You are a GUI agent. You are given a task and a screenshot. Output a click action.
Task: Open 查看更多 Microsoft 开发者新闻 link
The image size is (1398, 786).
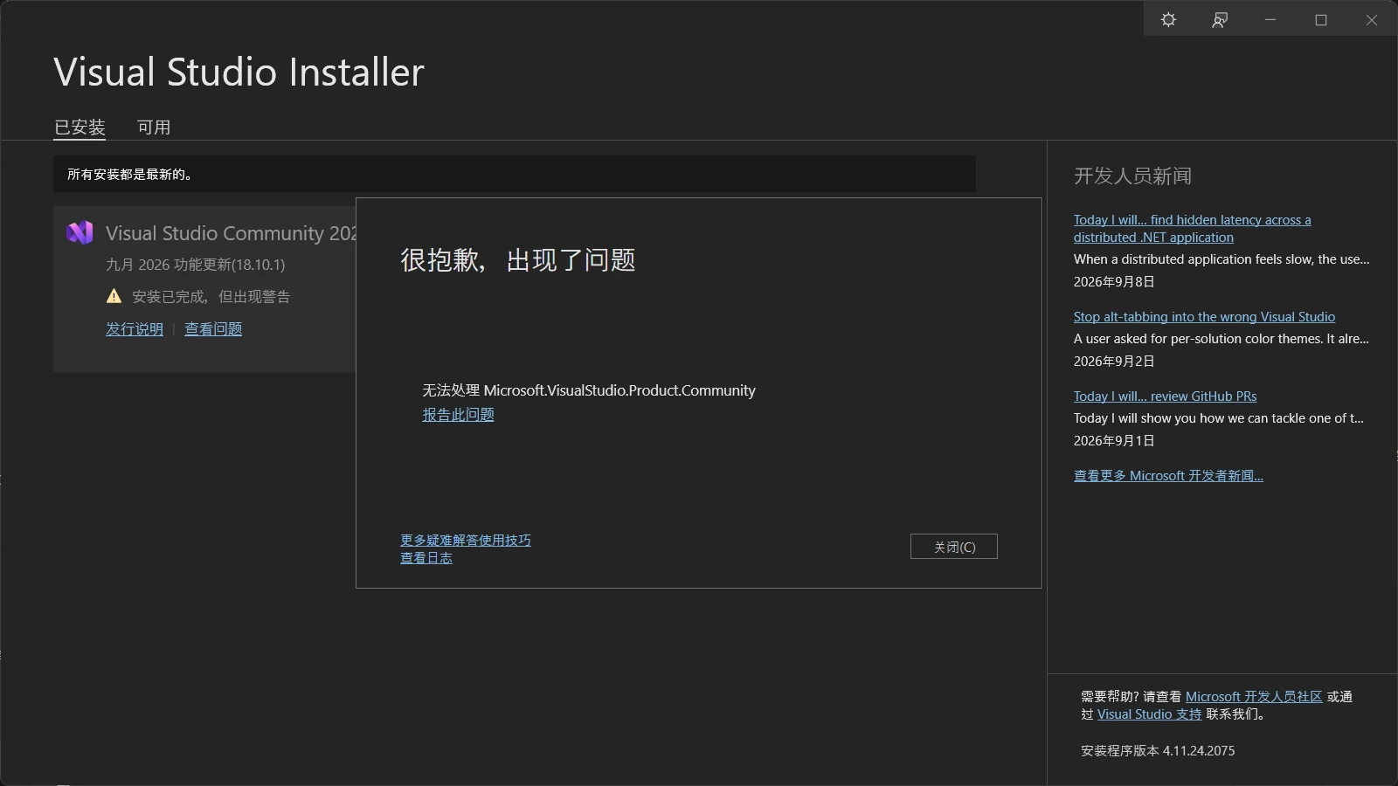[1168, 476]
